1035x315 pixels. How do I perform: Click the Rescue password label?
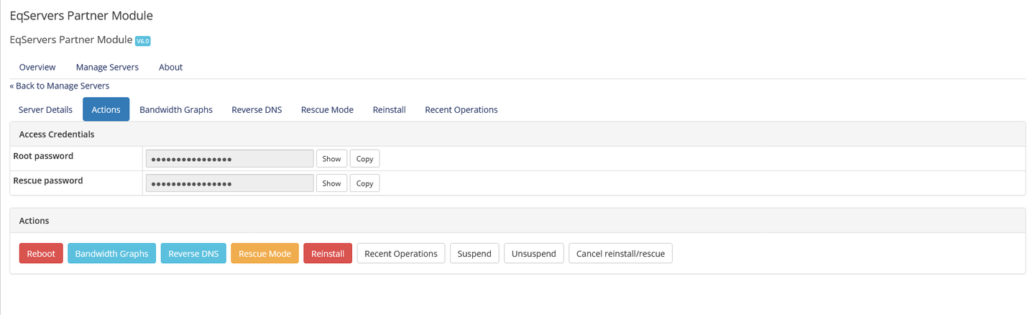coord(48,181)
